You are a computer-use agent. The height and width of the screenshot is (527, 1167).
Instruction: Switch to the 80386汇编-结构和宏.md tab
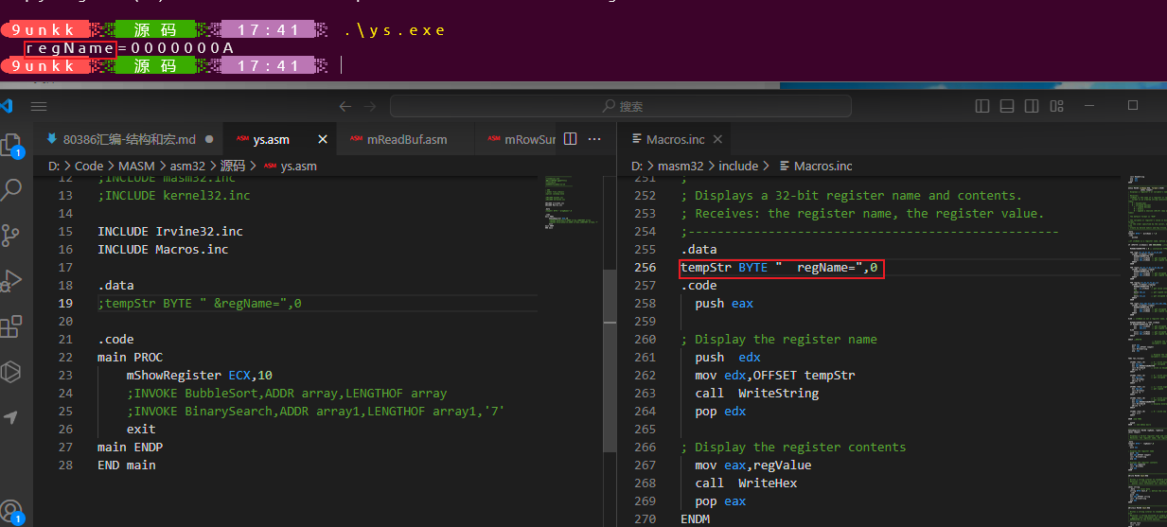point(128,139)
